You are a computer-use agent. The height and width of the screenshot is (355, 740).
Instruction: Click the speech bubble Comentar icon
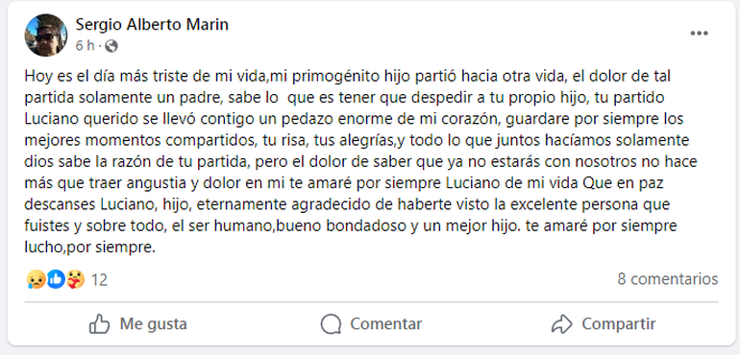[331, 324]
